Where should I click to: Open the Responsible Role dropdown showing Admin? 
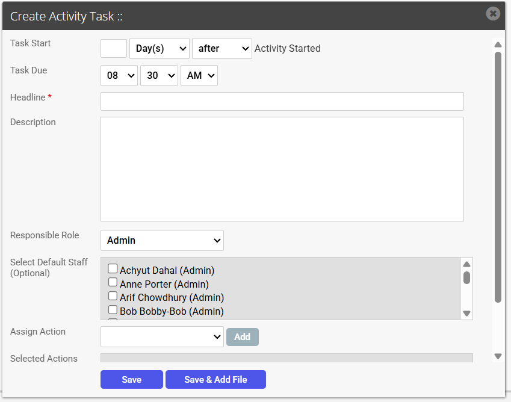162,241
